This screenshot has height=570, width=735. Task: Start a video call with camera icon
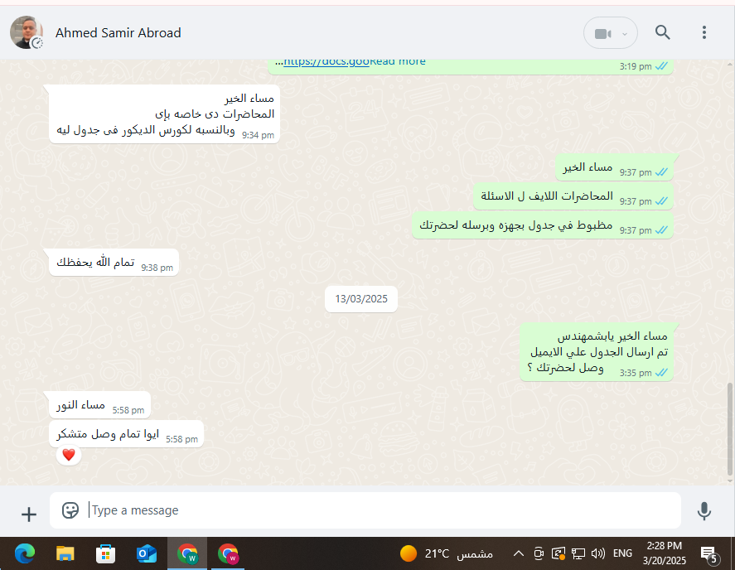coord(602,34)
